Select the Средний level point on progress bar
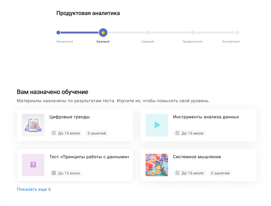The image size is (271, 206). pyautogui.click(x=148, y=32)
